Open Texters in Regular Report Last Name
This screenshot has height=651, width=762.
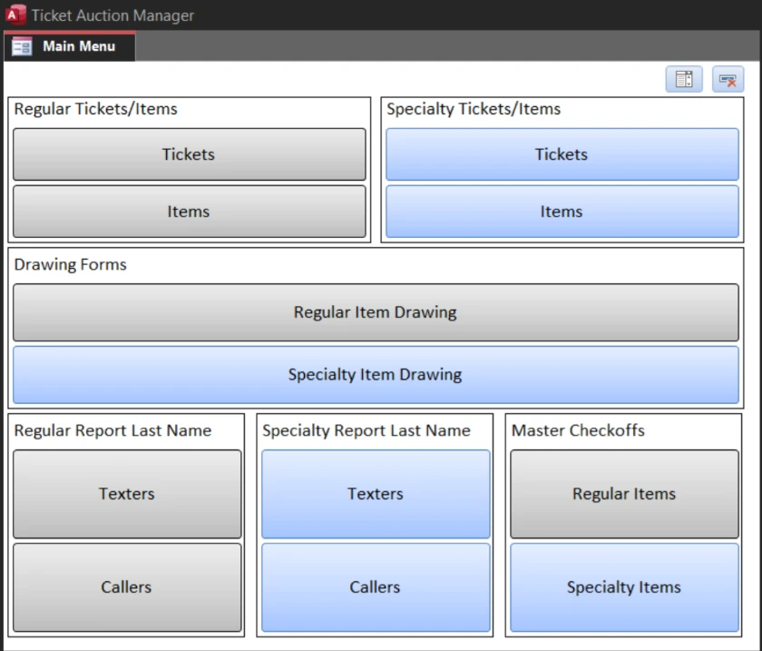pyautogui.click(x=127, y=494)
